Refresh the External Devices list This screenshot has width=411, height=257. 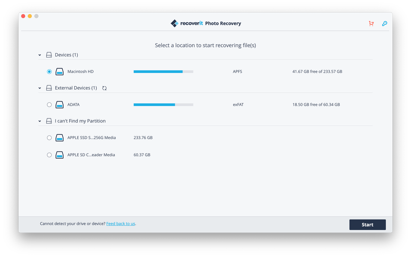pos(104,88)
